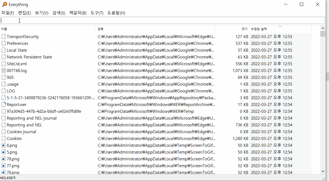Click file icon beside 97a304d5-447b-4d2a-b6df-ce02e5ffd8fe
329x181 pixels.
pyautogui.click(x=4, y=111)
